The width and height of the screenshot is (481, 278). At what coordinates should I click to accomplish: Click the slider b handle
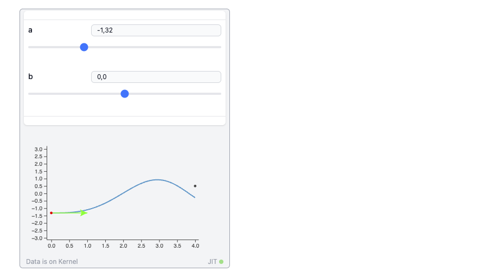tap(125, 94)
